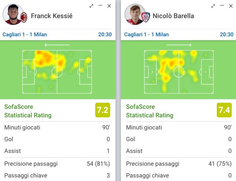Open Cagliari 1 - 1 Milan link in Kessié panel
This screenshot has height=181, width=236.
(25, 34)
